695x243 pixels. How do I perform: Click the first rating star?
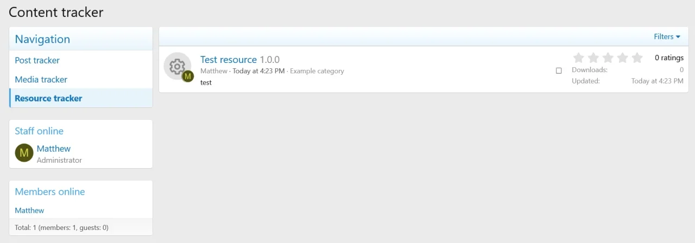pos(579,57)
